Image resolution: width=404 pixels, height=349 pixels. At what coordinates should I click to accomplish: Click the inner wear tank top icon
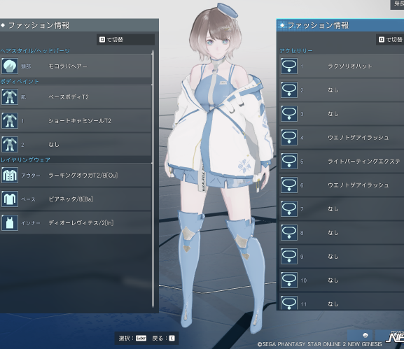[10, 222]
